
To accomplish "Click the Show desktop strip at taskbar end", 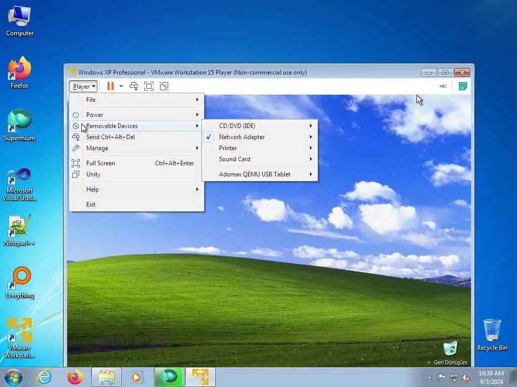I will tap(513, 377).
